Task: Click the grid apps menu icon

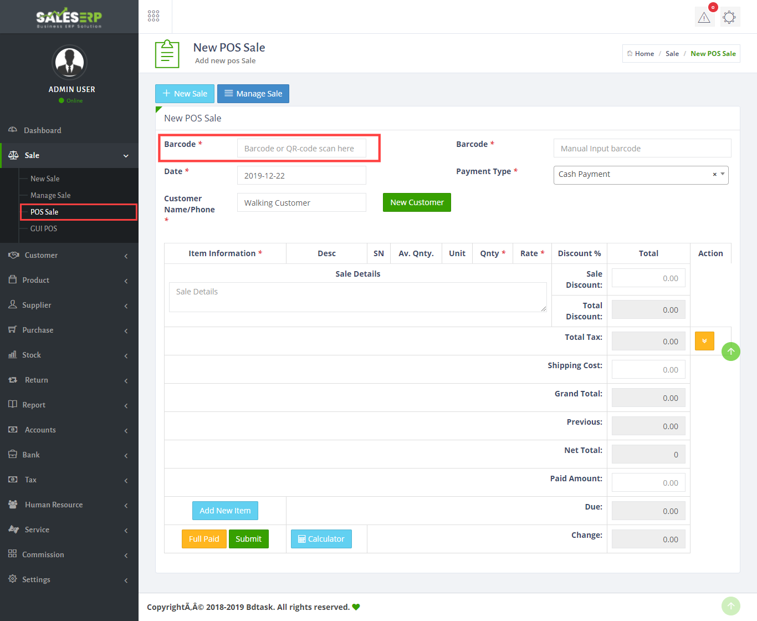Action: (154, 16)
